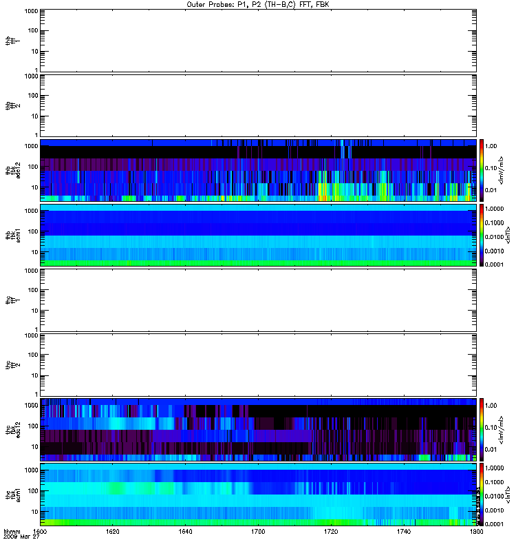This screenshot has height=551, width=516.
Task: Select the empty thc fff 1 panel
Action: pyautogui.click(x=258, y=300)
